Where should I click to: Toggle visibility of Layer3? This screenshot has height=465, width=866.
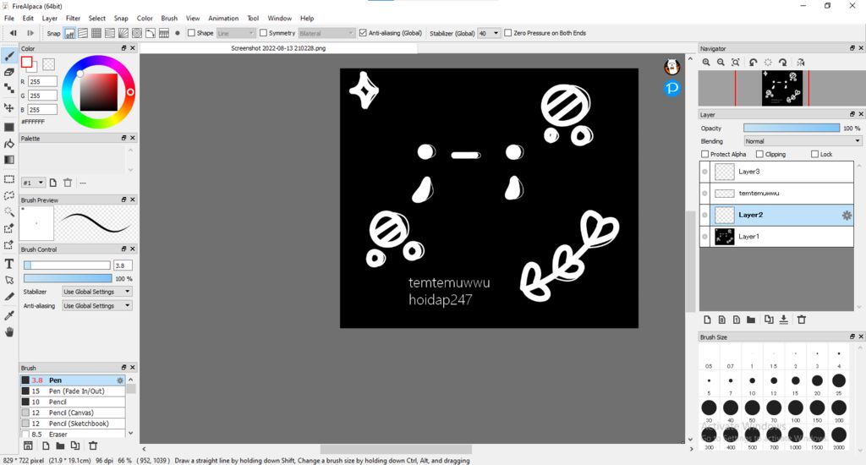tap(704, 172)
